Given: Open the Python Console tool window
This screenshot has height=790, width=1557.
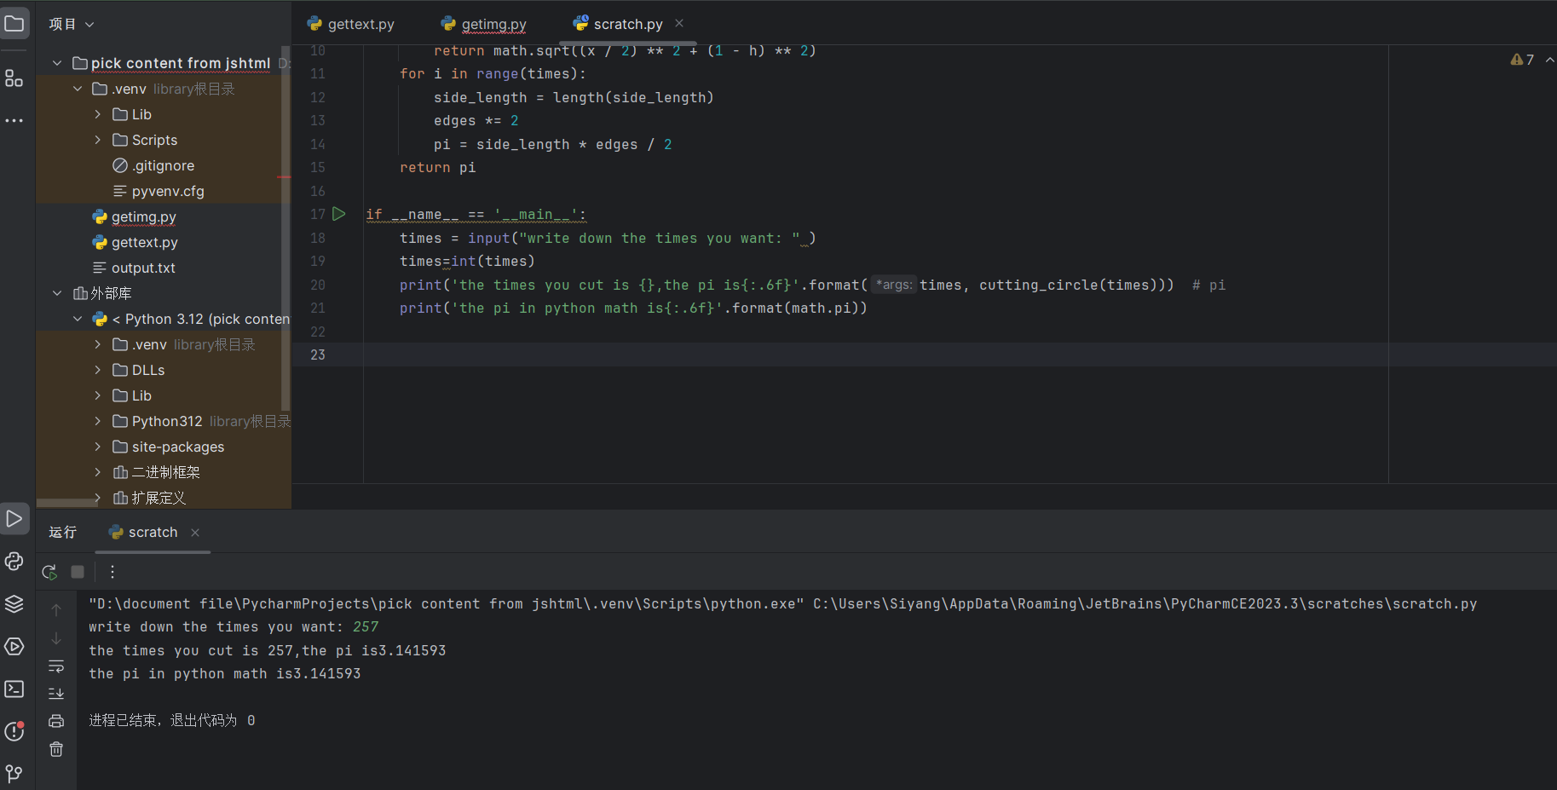Looking at the screenshot, I should 14,561.
